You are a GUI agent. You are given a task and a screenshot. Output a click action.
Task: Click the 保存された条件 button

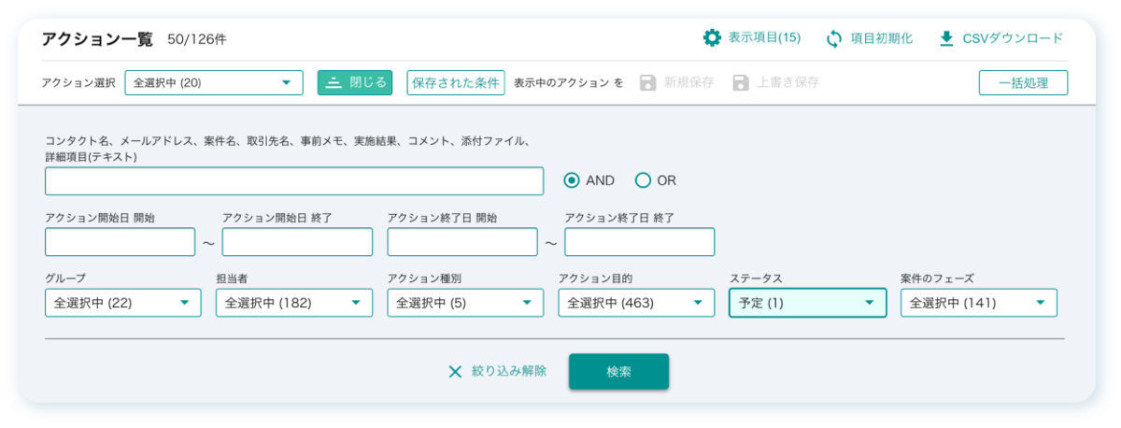coord(456,83)
